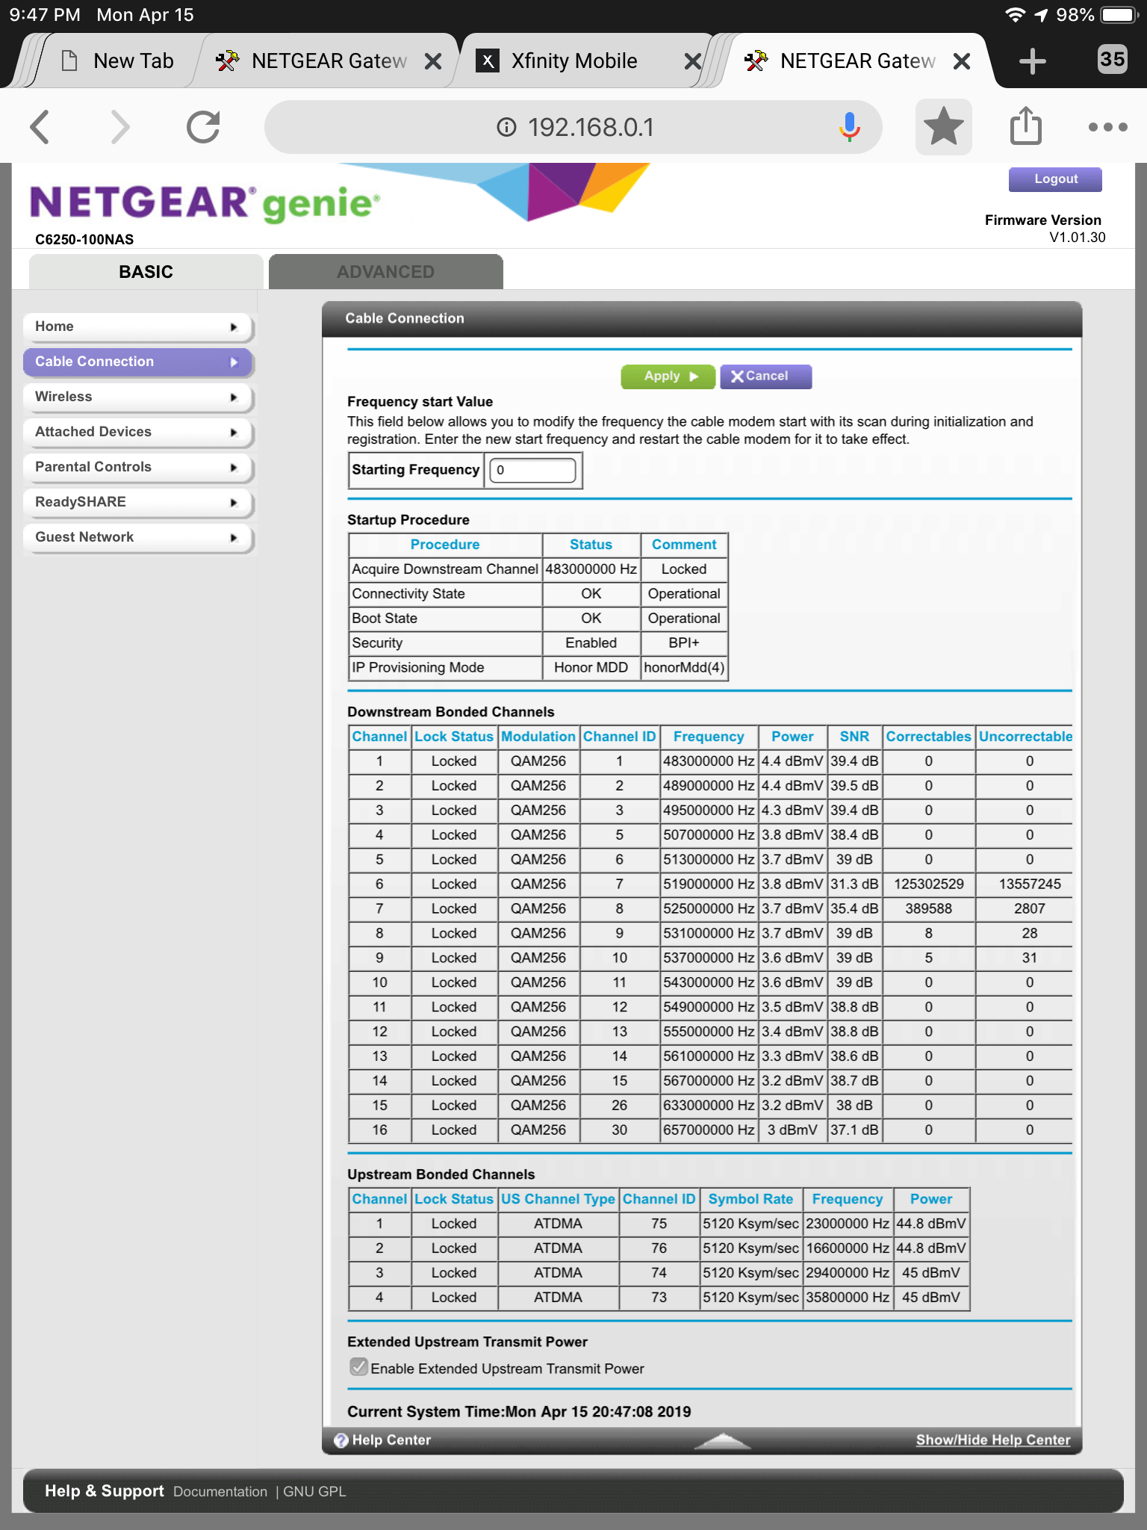1147x1530 pixels.
Task: Select the 483000000 Hz startup status cell
Action: tap(591, 569)
